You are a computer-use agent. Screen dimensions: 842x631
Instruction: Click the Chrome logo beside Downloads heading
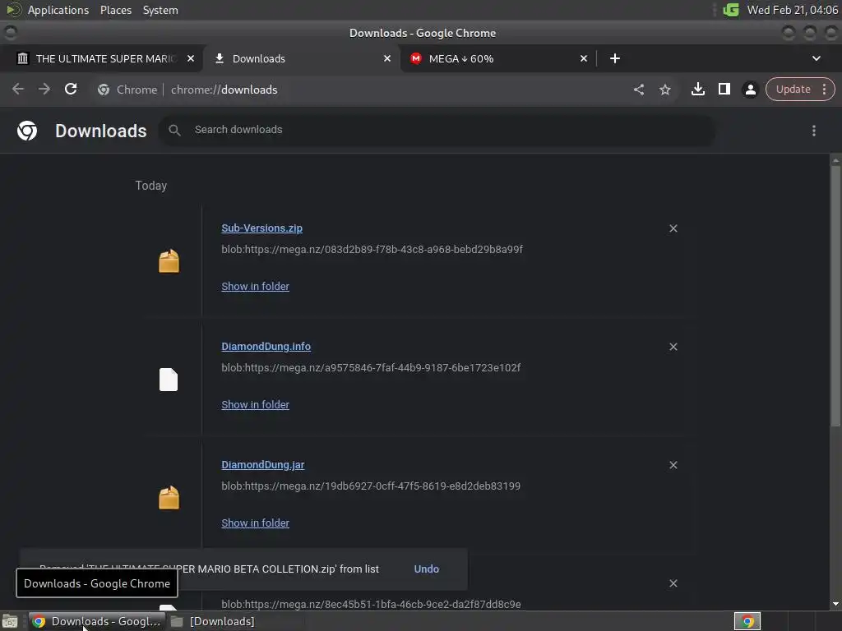pos(27,131)
